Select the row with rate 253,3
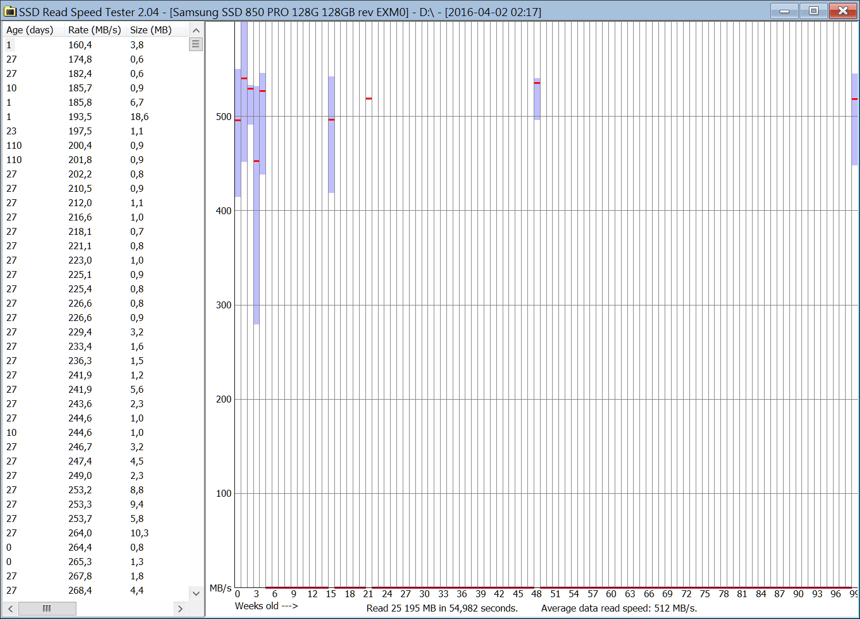The height and width of the screenshot is (619, 860). 96,504
